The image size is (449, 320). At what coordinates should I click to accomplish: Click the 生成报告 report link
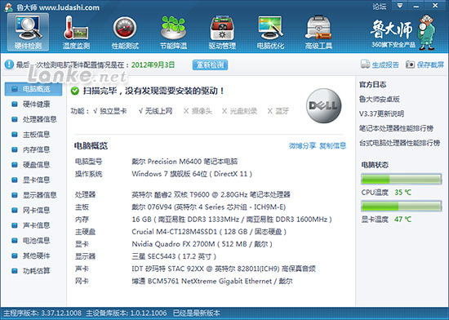[380, 64]
